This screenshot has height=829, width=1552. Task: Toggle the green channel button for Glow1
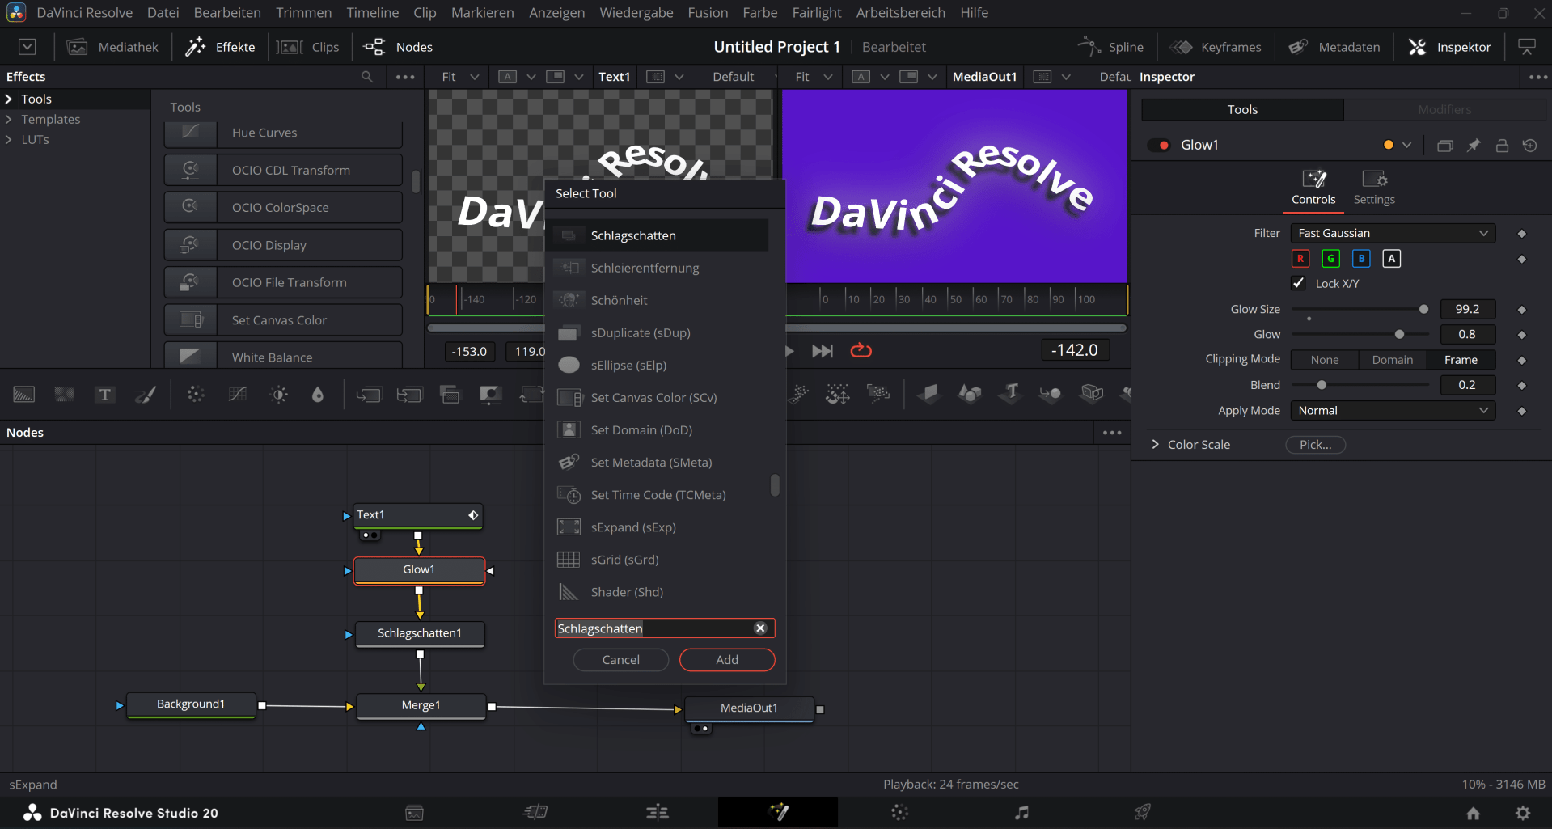(1330, 258)
